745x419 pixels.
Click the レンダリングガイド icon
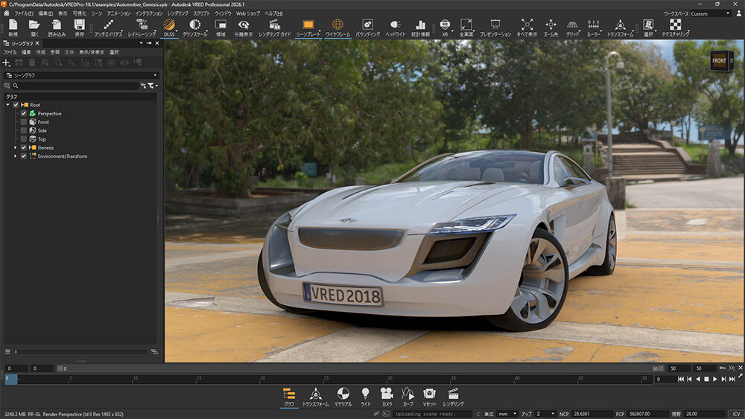(x=275, y=28)
